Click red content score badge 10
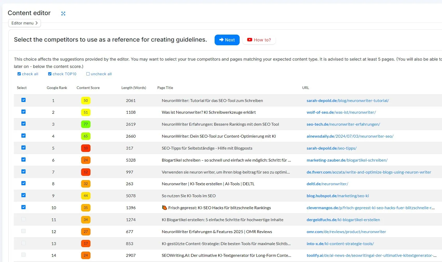The image size is (442, 262). [86, 148]
